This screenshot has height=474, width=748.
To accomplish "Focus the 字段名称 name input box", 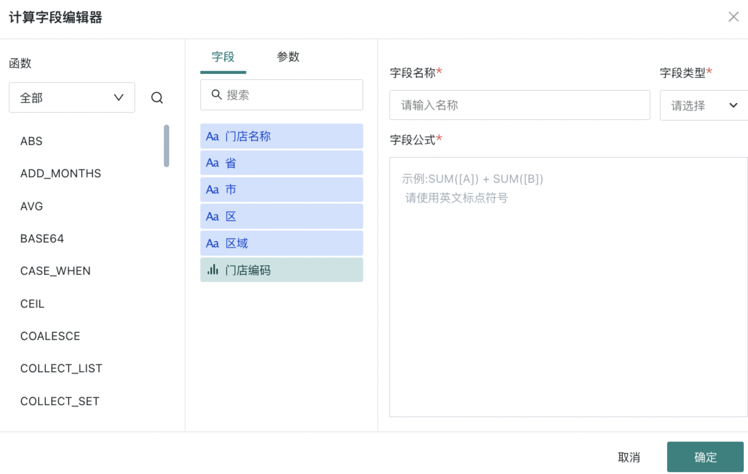I will [520, 105].
